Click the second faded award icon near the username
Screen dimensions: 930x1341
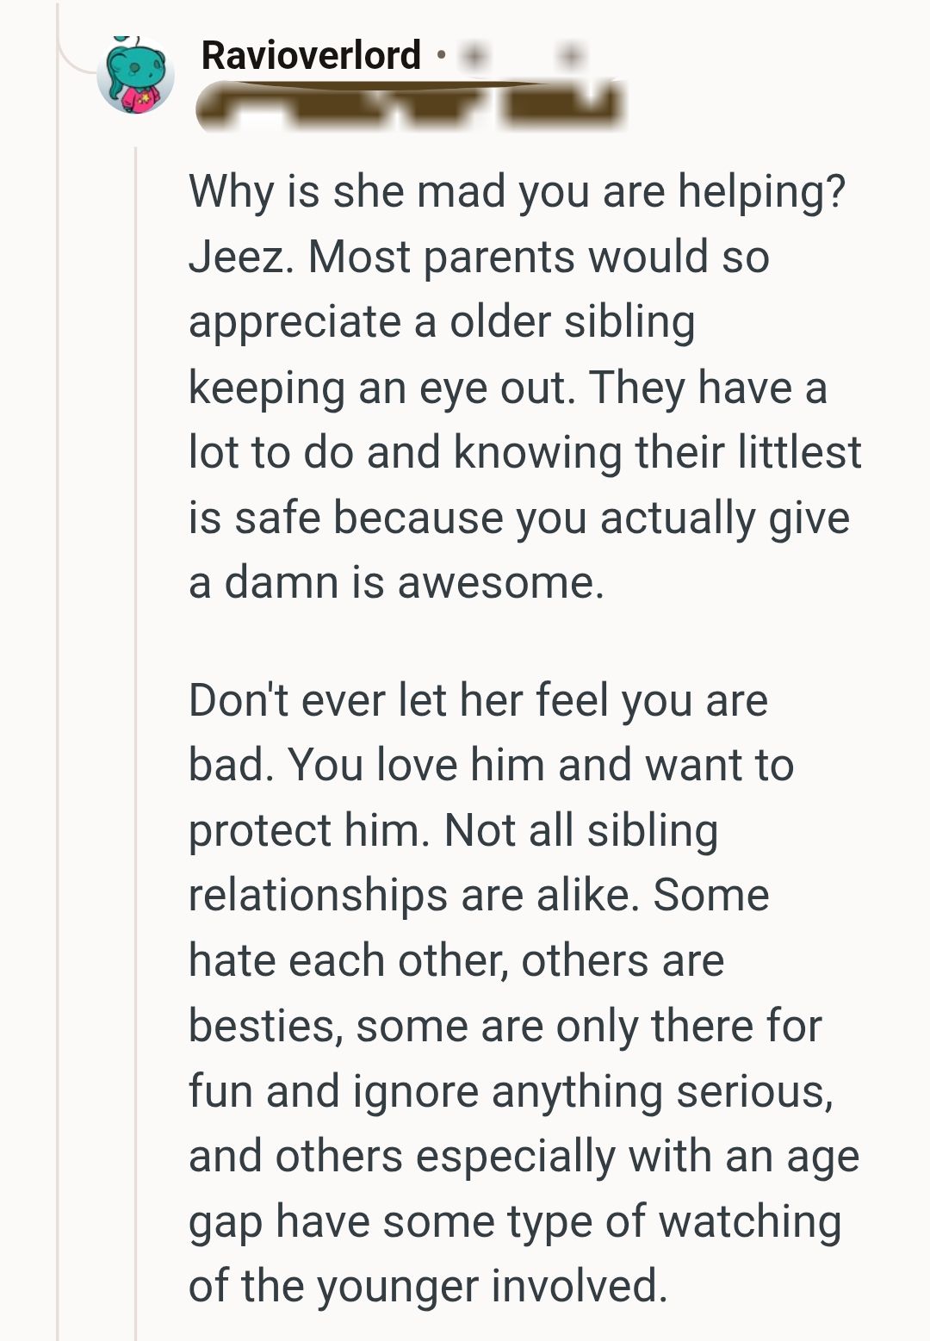pyautogui.click(x=572, y=56)
